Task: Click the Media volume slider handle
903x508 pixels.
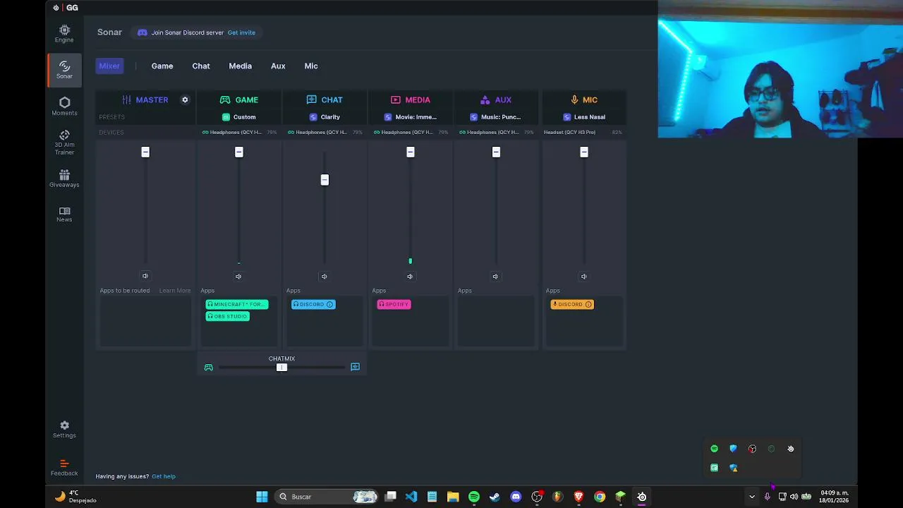Action: pos(410,152)
